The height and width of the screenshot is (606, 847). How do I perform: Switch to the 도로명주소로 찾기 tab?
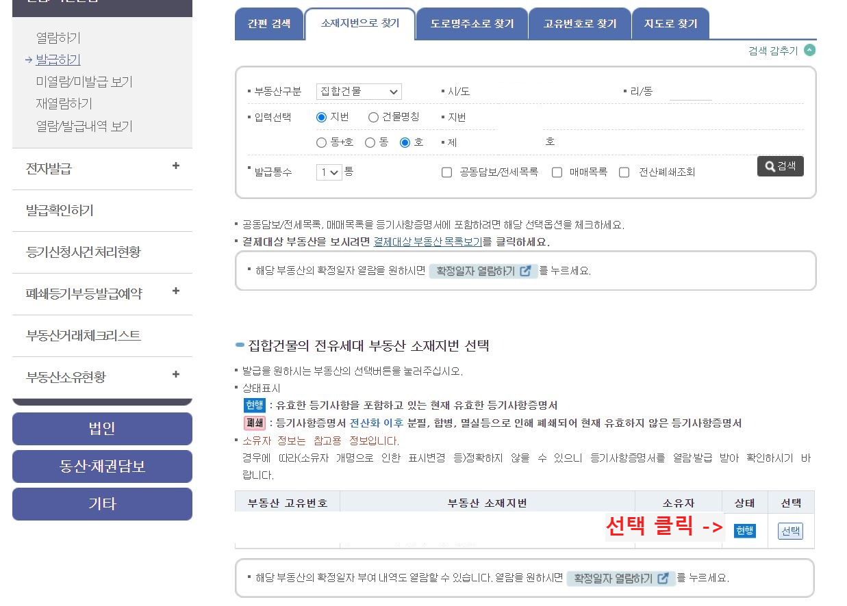pos(471,23)
